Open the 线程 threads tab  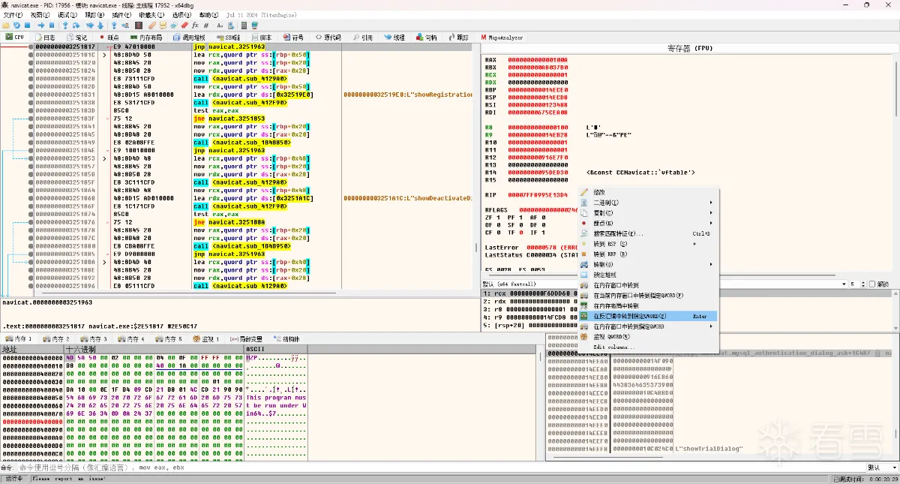click(395, 38)
